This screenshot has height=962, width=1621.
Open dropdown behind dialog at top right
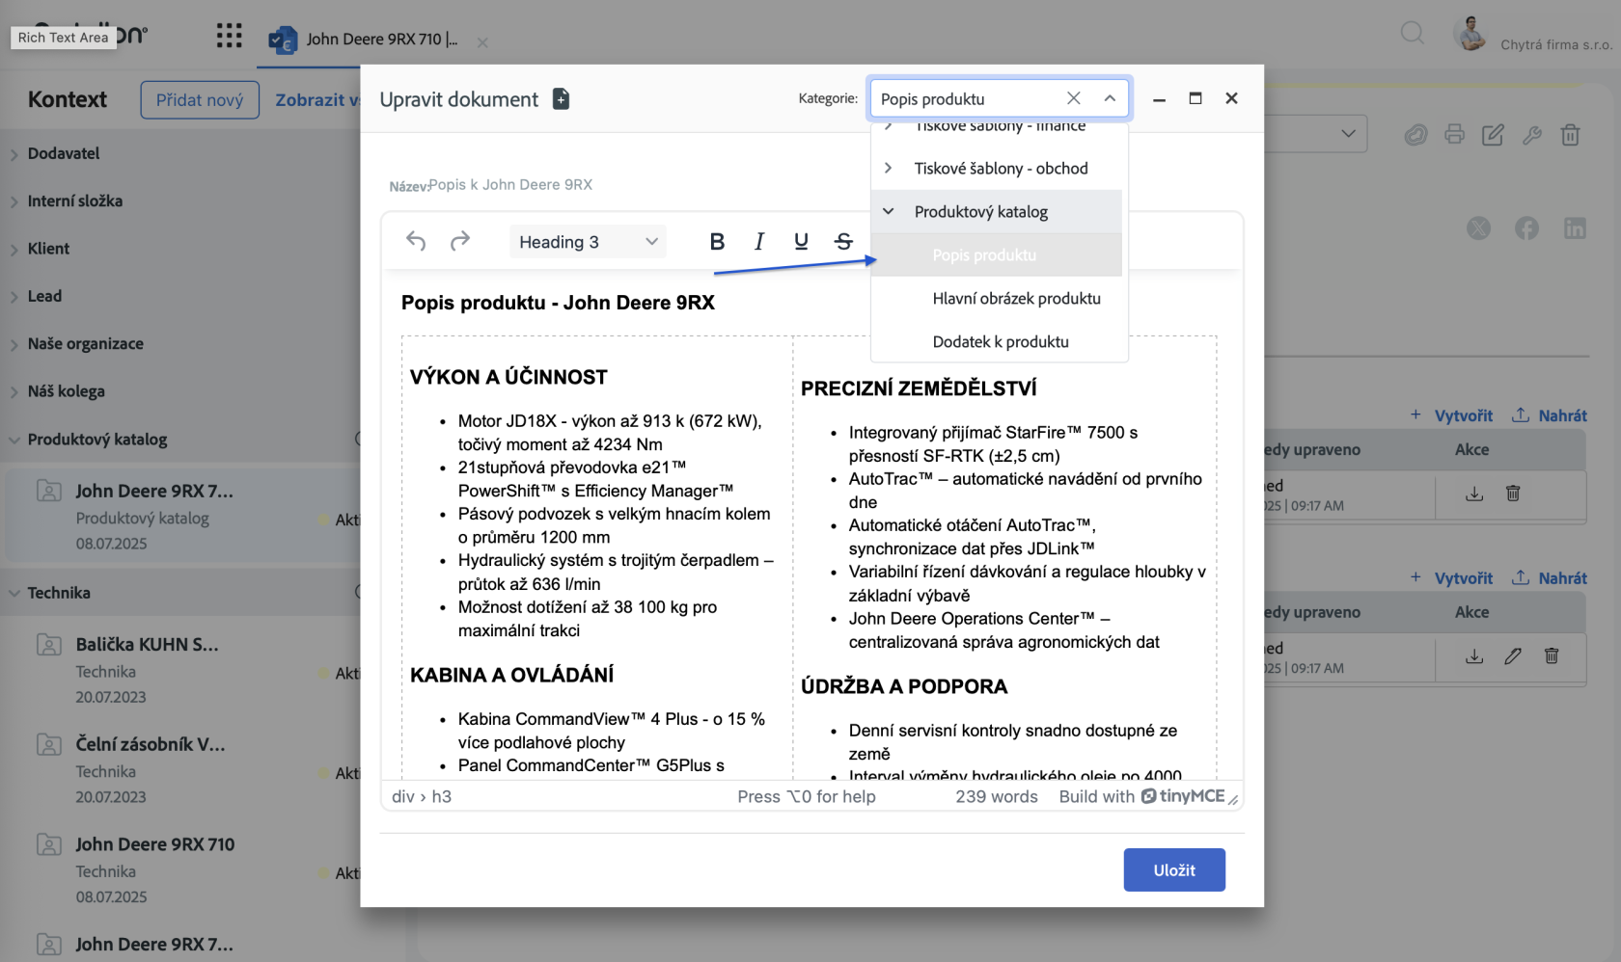click(1348, 133)
